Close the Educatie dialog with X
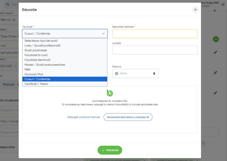The height and width of the screenshot is (161, 227). 195,10
